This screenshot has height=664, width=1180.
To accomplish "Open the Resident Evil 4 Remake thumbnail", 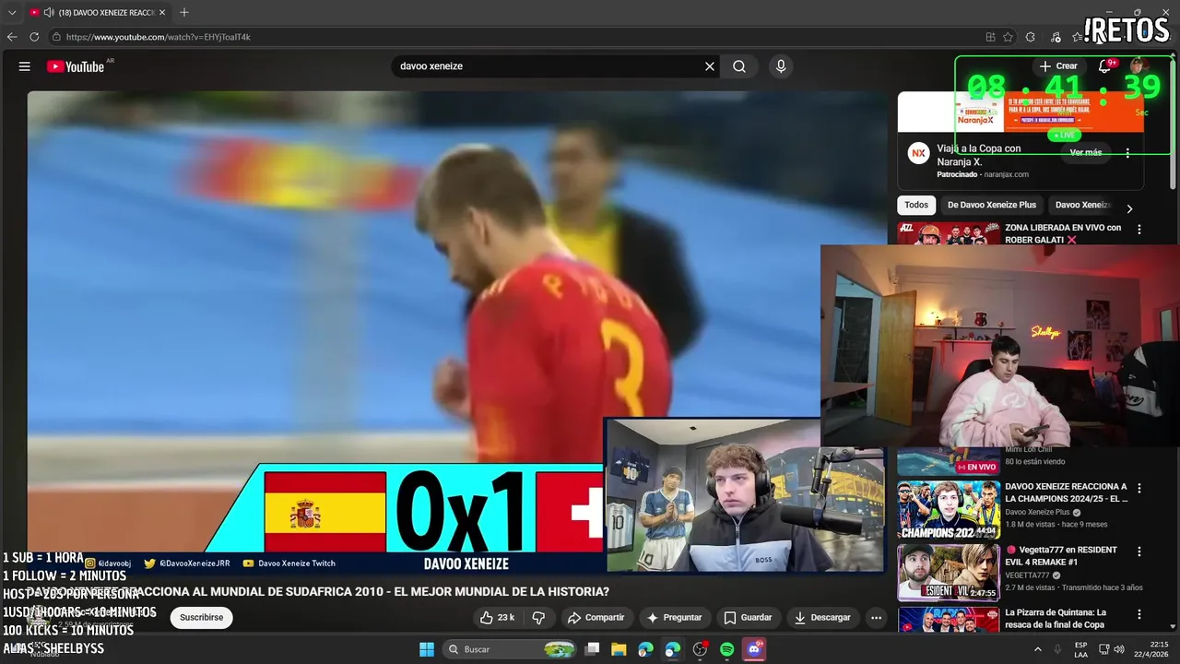I will [949, 573].
